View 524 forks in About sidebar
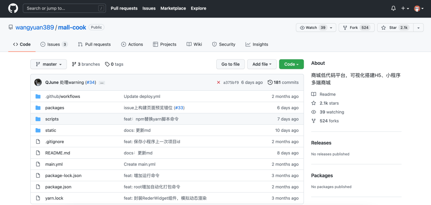This screenshot has width=431, height=205. click(325, 121)
